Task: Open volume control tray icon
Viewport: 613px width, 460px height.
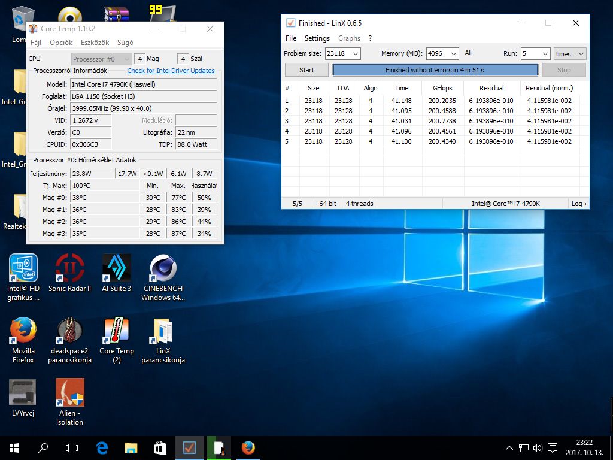Action: pos(538,448)
